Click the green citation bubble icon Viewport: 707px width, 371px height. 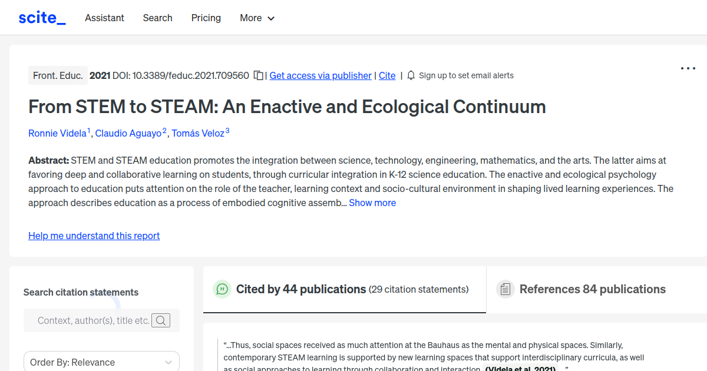[x=222, y=289]
